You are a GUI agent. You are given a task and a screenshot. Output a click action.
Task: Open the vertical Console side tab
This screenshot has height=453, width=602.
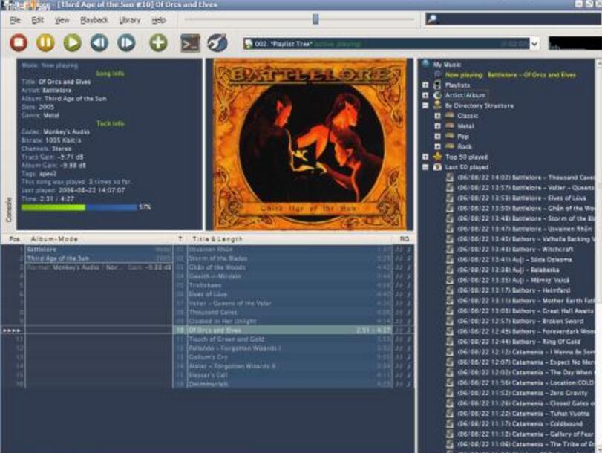[9, 209]
